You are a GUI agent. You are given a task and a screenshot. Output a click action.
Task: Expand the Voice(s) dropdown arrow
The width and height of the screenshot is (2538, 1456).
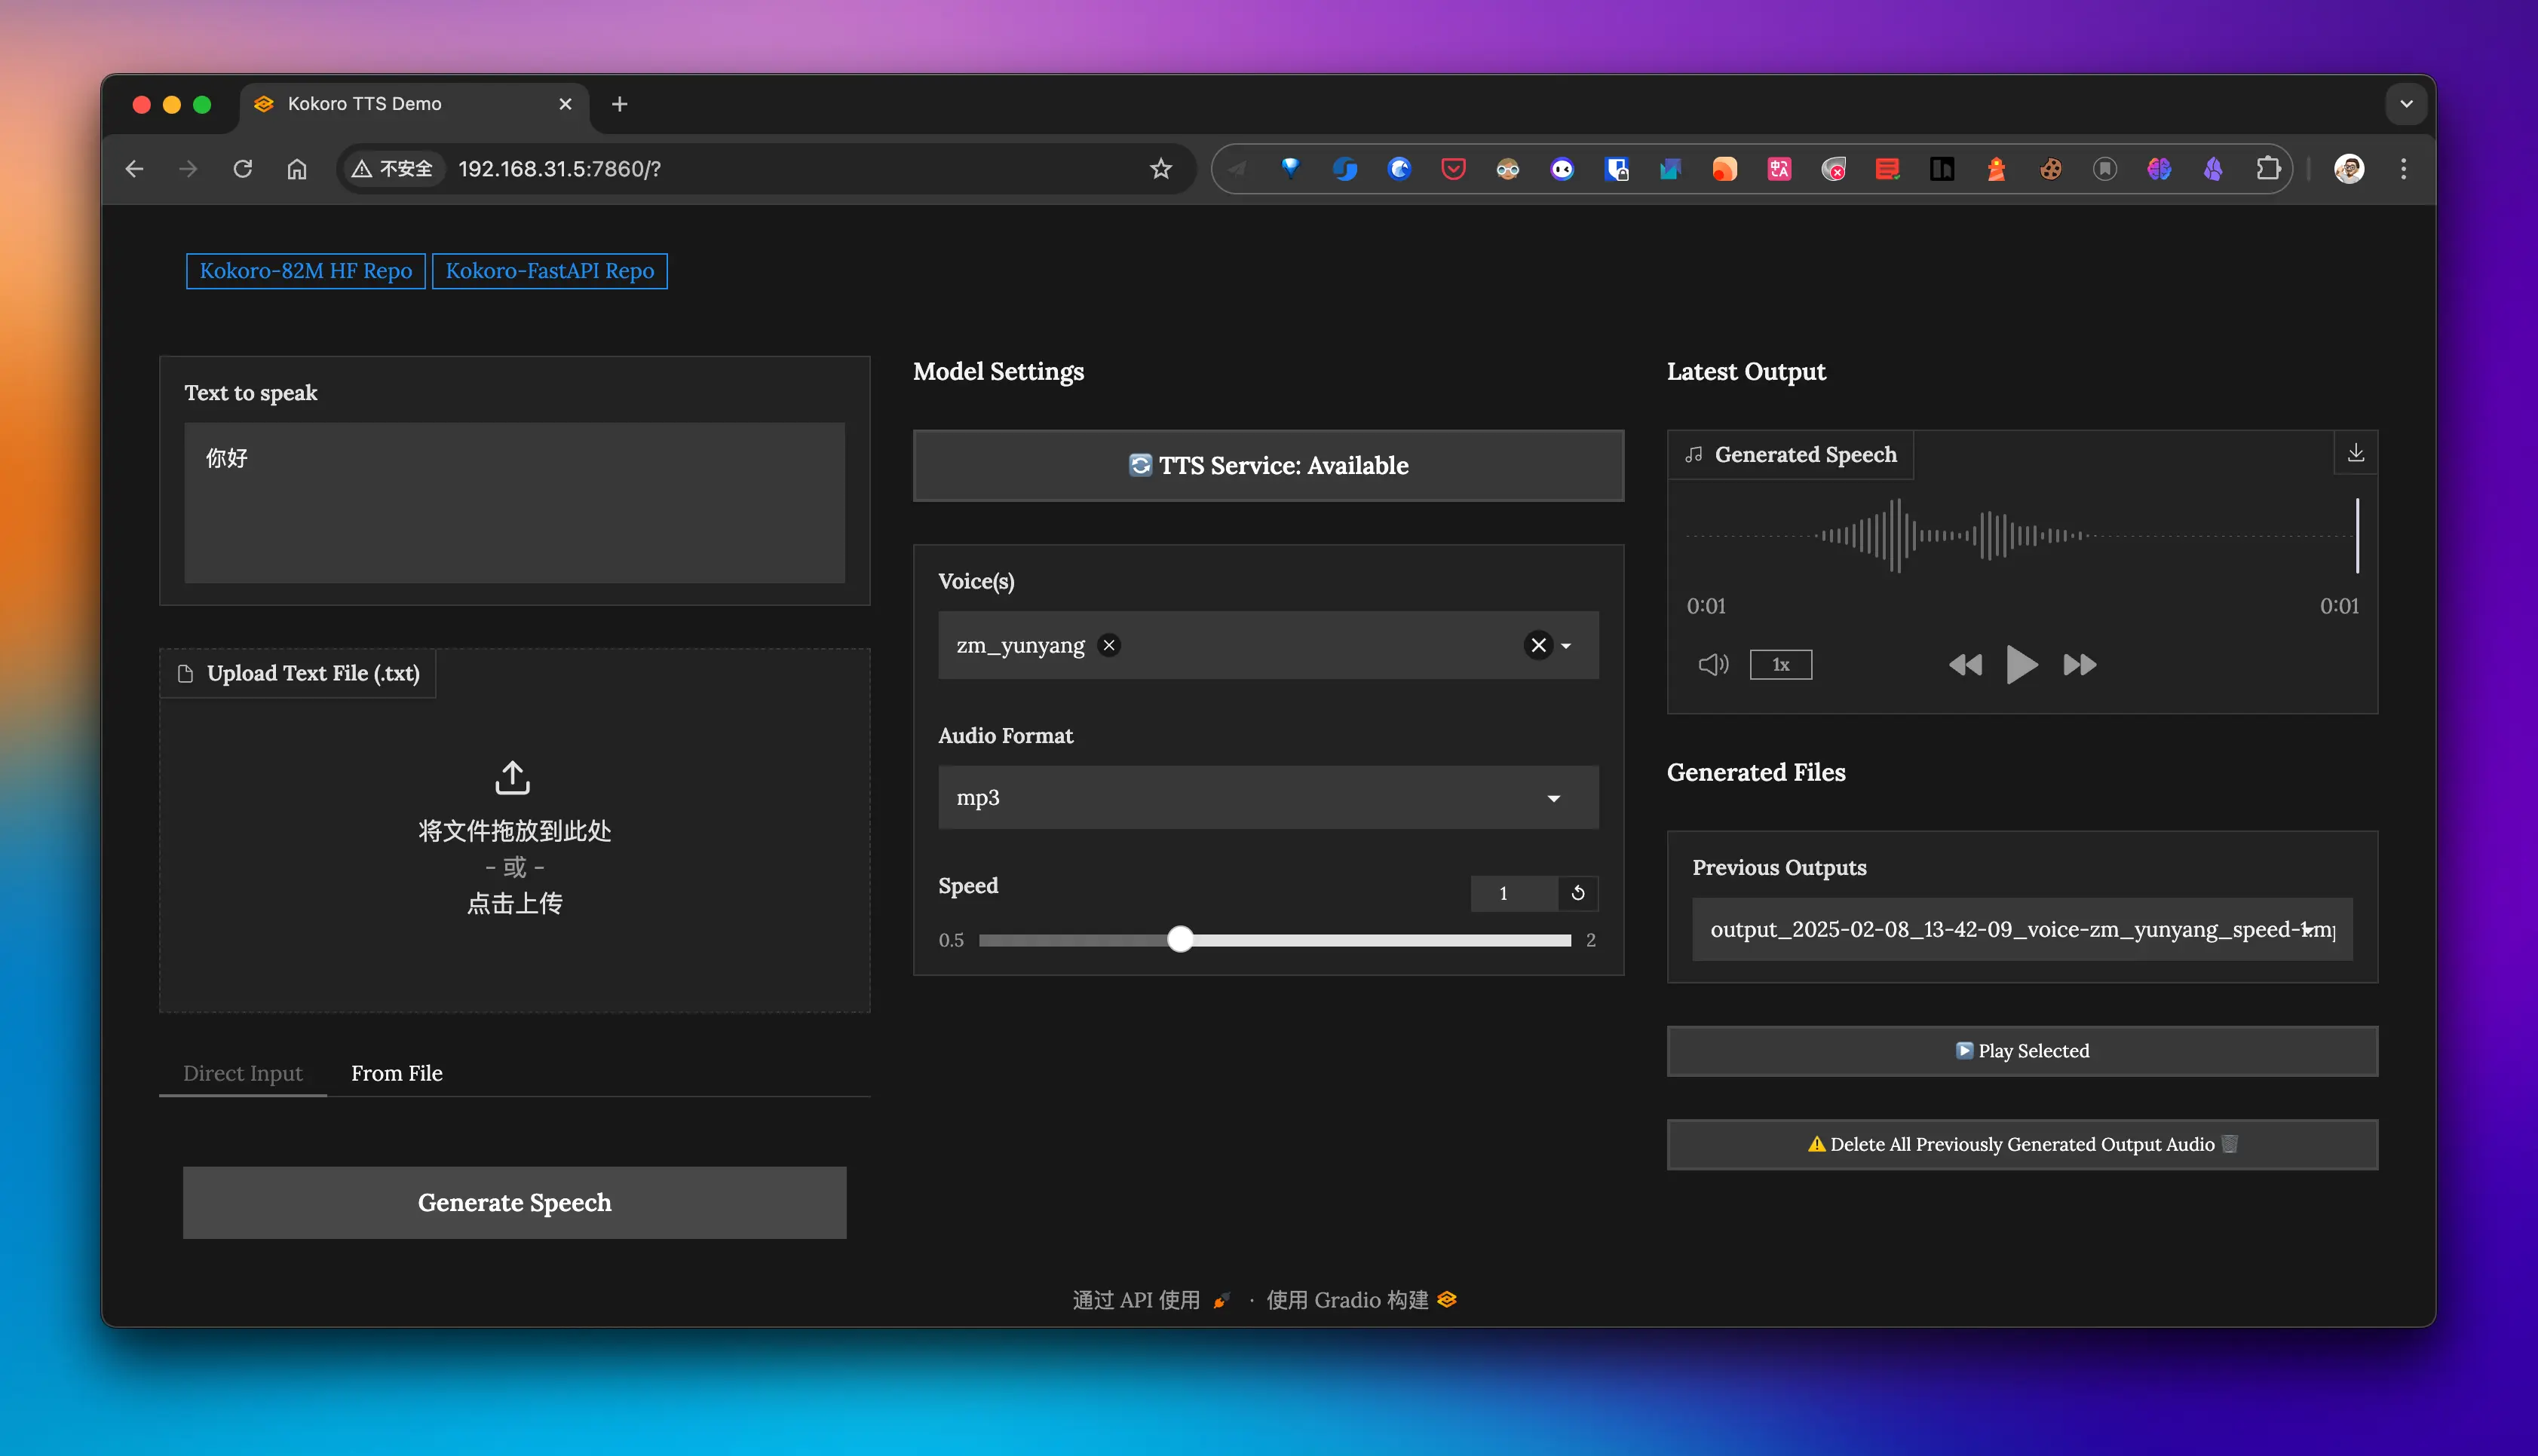1567,646
